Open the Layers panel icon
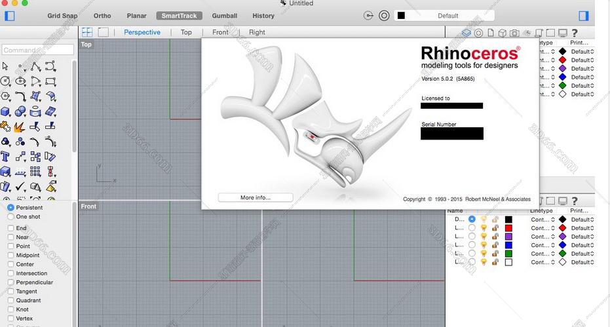Viewport: 610px width, 327px height. click(466, 33)
